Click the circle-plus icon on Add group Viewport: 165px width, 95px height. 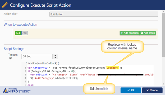click(142, 33)
